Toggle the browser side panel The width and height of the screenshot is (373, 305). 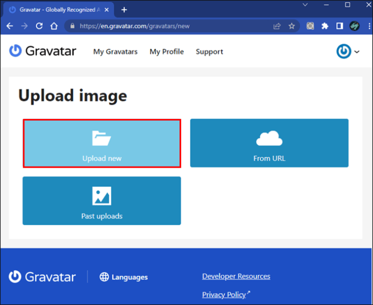(x=339, y=26)
